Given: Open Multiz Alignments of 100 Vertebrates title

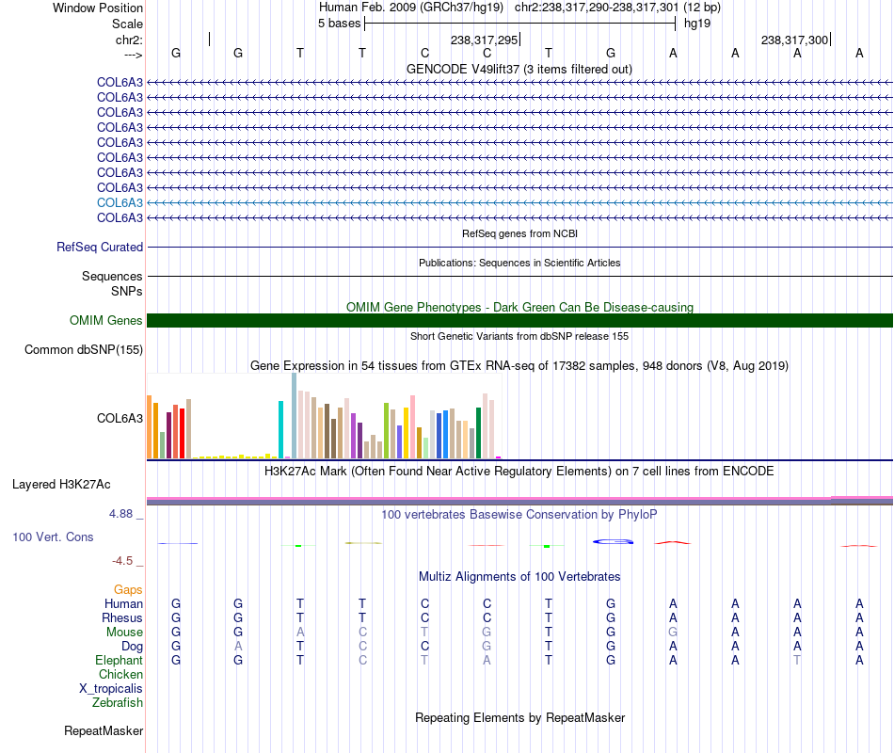Looking at the screenshot, I should click(x=519, y=577).
